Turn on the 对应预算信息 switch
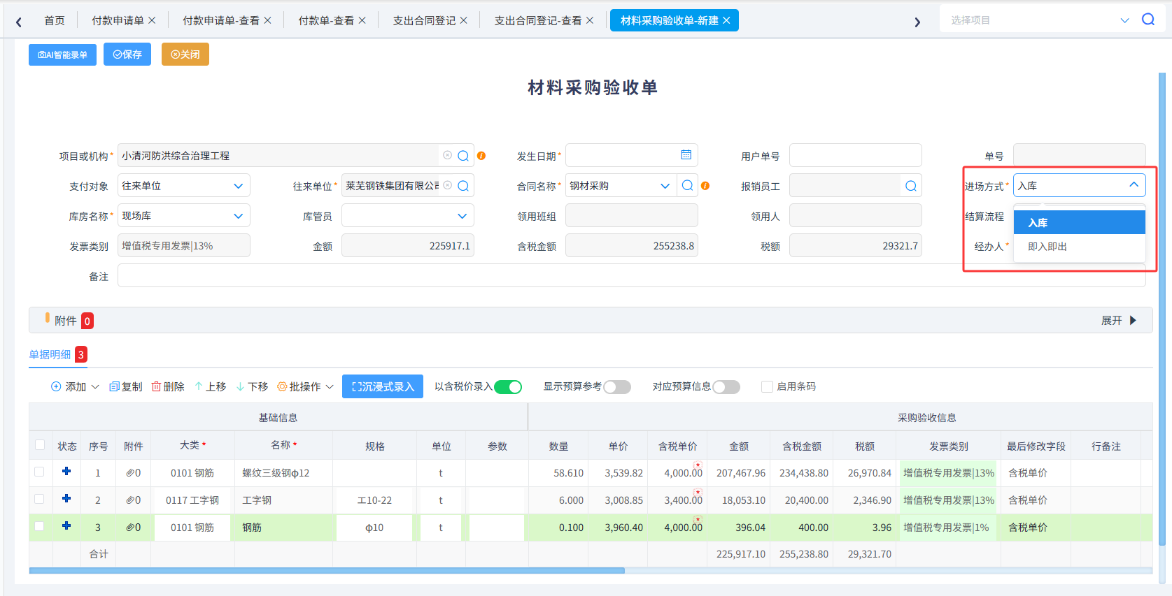Viewport: 1172px width, 596px height. (x=726, y=387)
